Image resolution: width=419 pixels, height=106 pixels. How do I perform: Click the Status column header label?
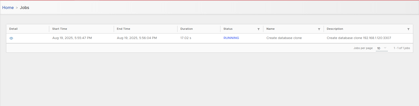coord(228,29)
